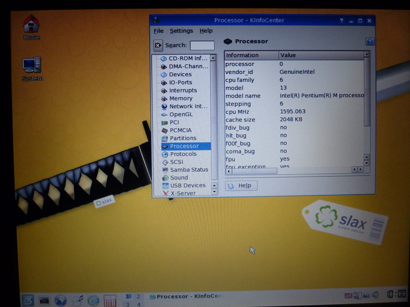Open the music player taskbar icon
The image size is (410, 307).
click(x=77, y=301)
